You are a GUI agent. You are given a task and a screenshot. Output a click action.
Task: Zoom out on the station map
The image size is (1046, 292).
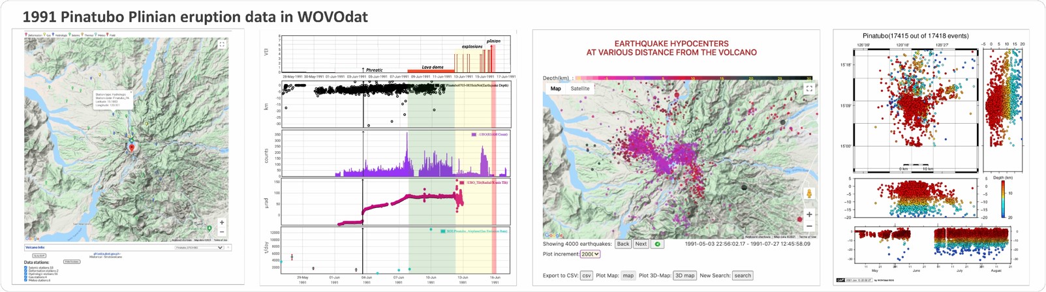pyautogui.click(x=222, y=231)
